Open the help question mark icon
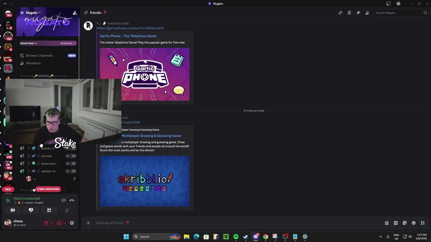The image size is (431, 242). [x=398, y=4]
